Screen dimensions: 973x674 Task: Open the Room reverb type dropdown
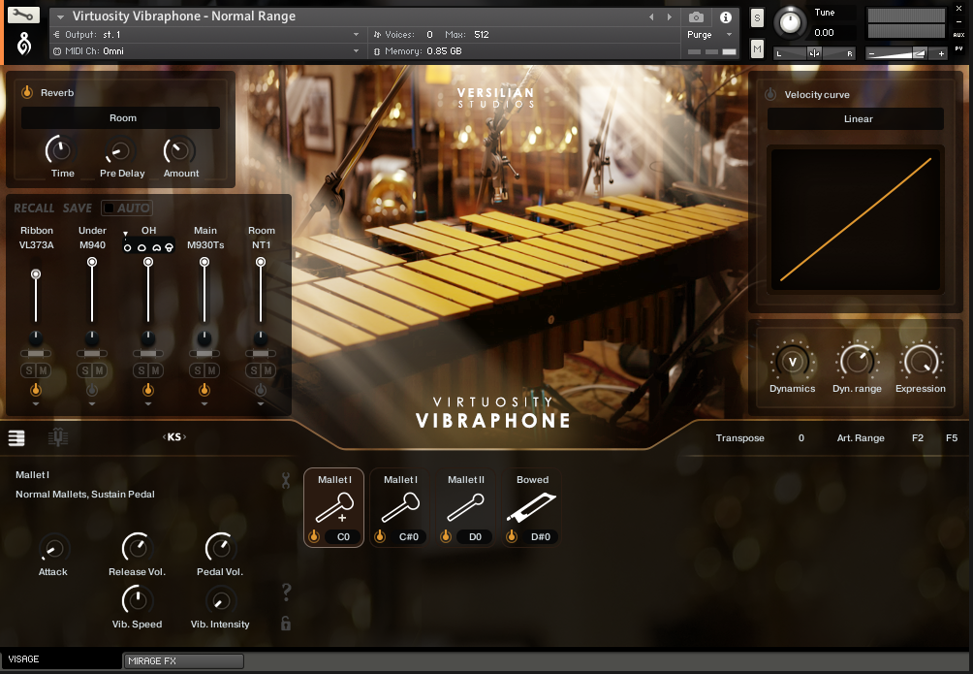tap(120, 118)
